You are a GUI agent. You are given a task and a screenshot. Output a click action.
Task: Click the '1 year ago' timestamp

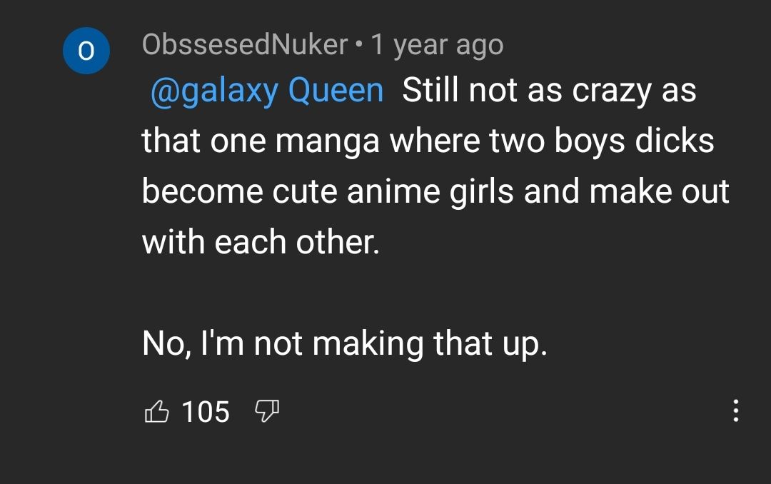438,45
